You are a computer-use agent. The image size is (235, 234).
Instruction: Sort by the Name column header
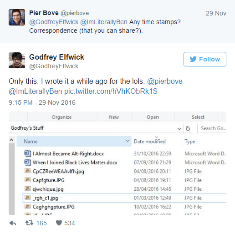tap(71, 142)
